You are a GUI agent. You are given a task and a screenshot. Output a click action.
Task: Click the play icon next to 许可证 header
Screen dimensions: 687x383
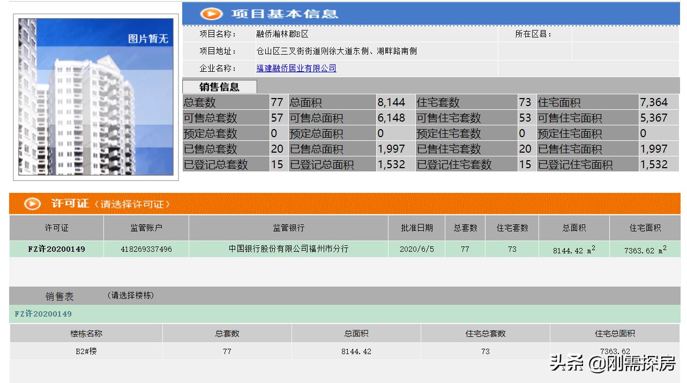[32, 204]
